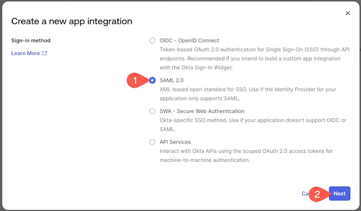Click the "OIDC - OpenID Connect" label text
This screenshot has height=211, width=361.
(x=190, y=41)
